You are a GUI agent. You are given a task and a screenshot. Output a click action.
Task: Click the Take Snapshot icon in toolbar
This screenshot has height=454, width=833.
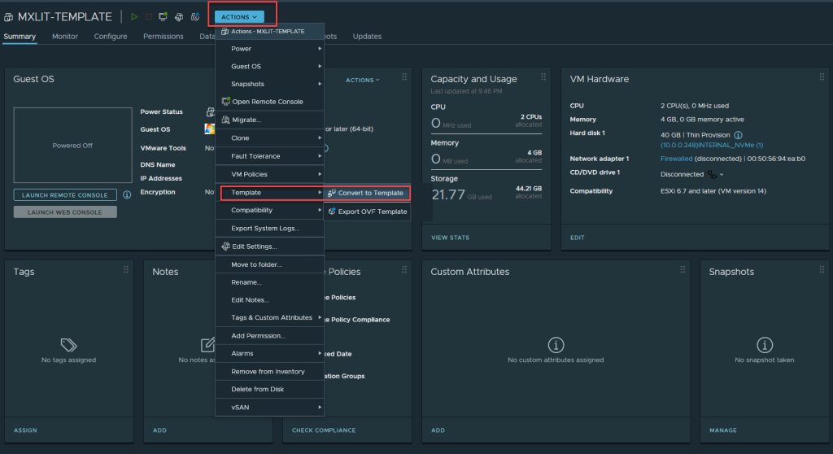pos(195,16)
